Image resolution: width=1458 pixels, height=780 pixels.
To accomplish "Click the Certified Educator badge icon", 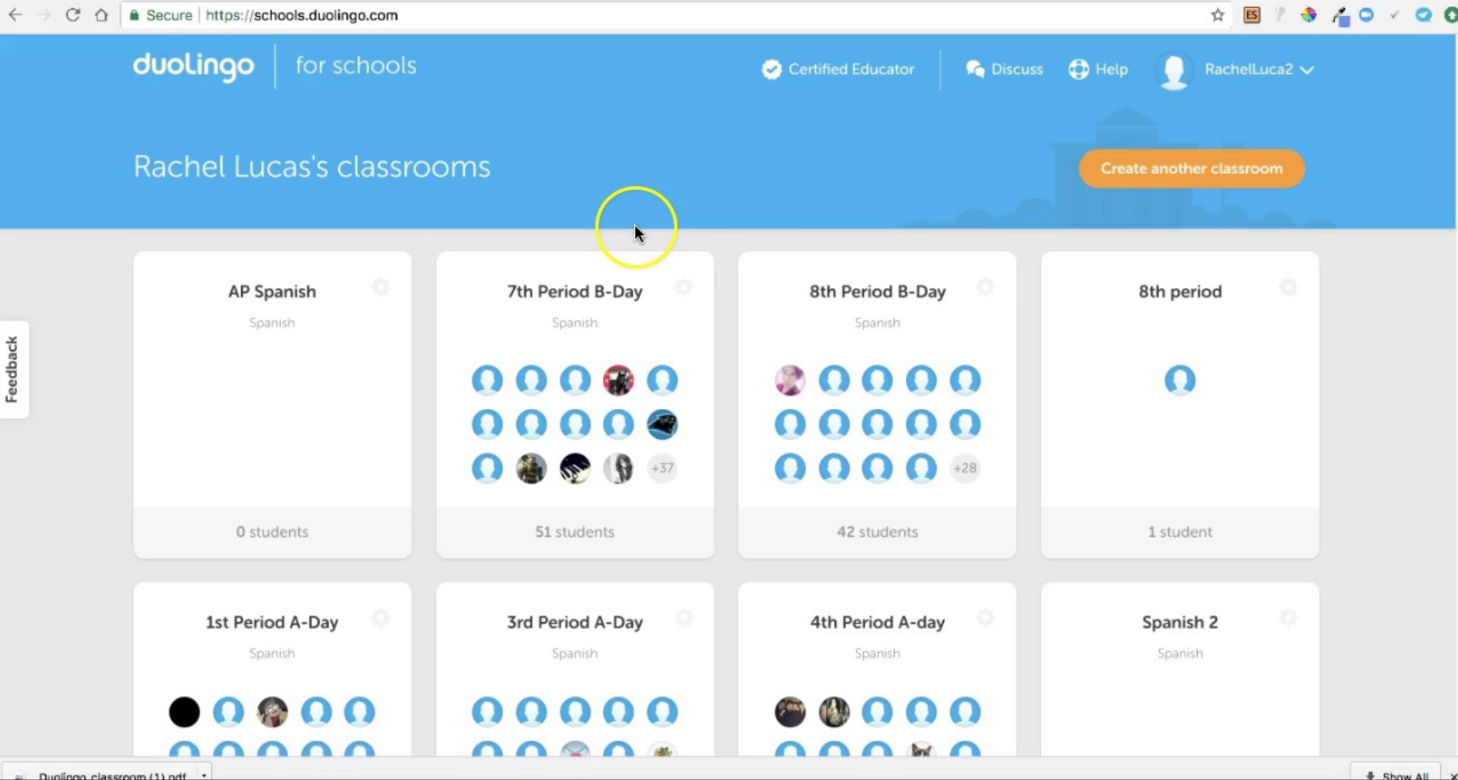I will click(x=772, y=68).
